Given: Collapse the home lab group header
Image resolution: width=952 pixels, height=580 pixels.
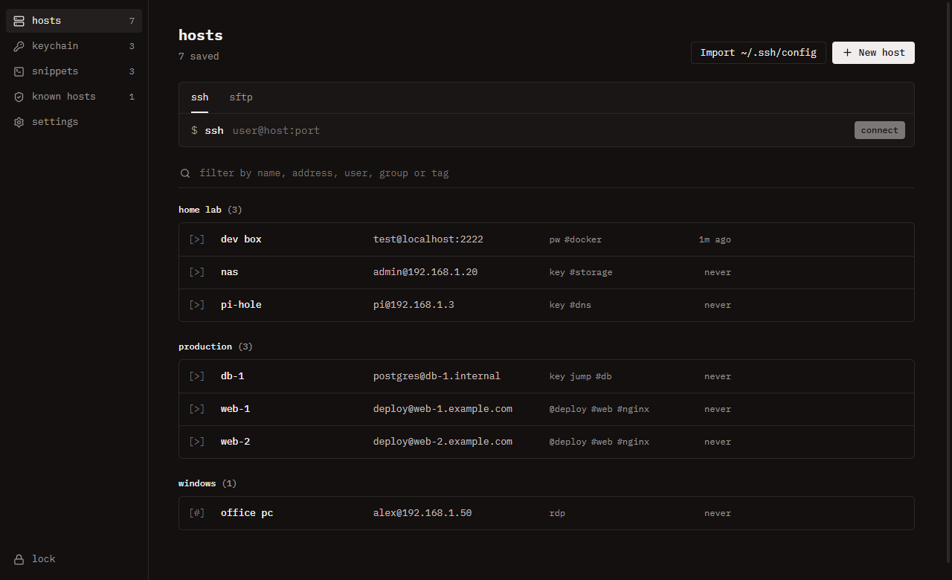Looking at the screenshot, I should pyautogui.click(x=210, y=210).
